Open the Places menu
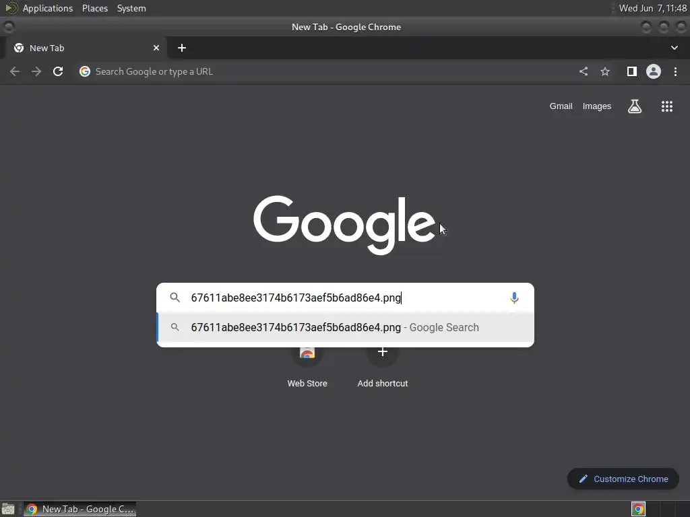The height and width of the screenshot is (517, 690). click(x=95, y=8)
